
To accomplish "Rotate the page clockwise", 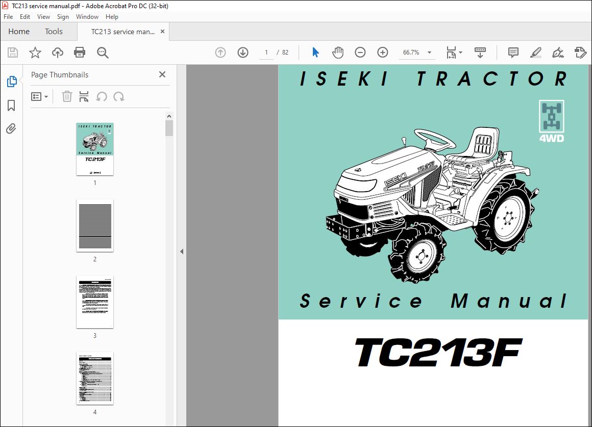I will point(118,96).
